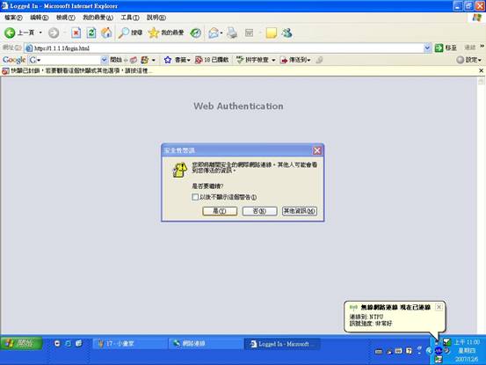Click the Google toolbar logo
486x365 pixels.
[14, 60]
